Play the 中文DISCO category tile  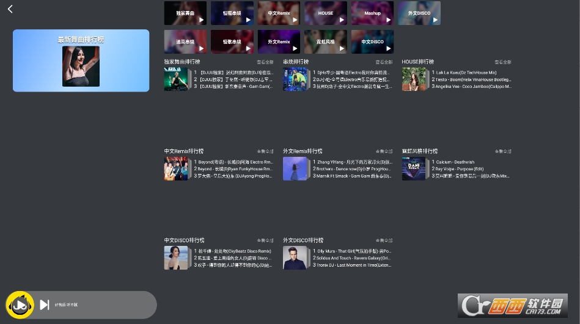[372, 41]
